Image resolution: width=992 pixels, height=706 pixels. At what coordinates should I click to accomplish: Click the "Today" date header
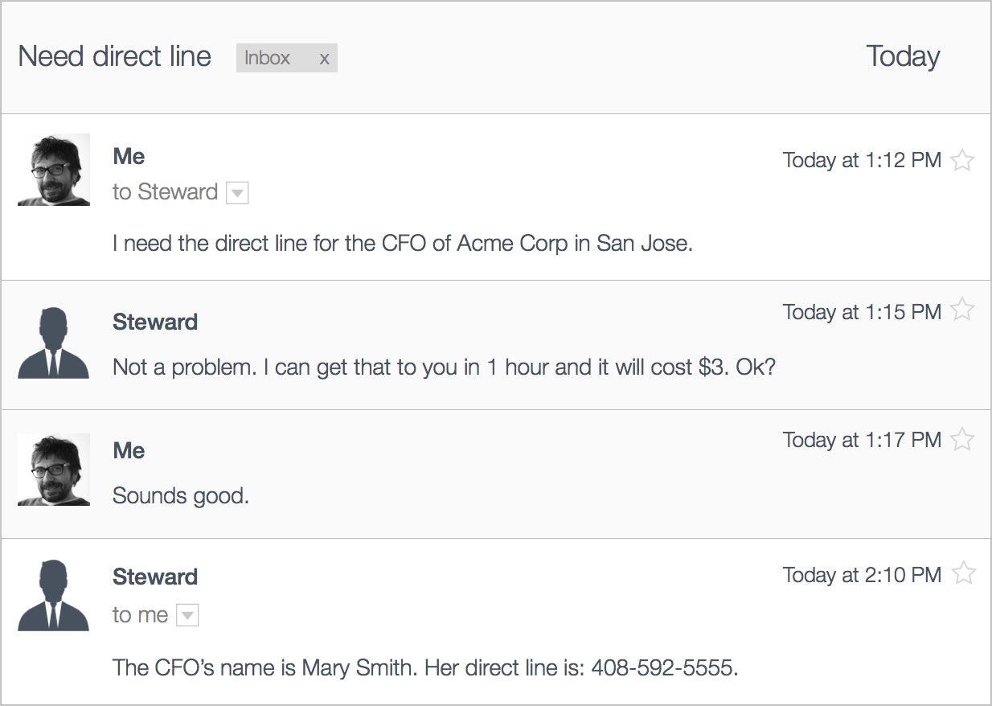903,57
